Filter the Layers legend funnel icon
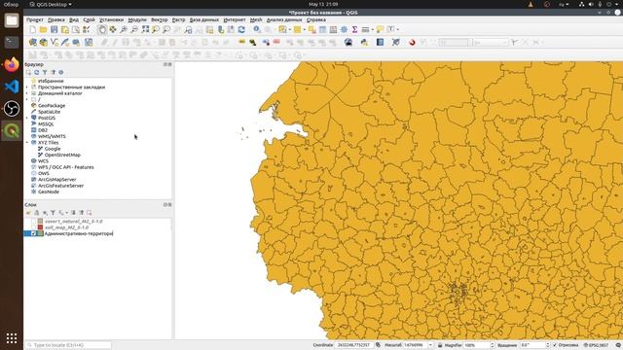This screenshot has width=623, height=350. pyautogui.click(x=53, y=213)
